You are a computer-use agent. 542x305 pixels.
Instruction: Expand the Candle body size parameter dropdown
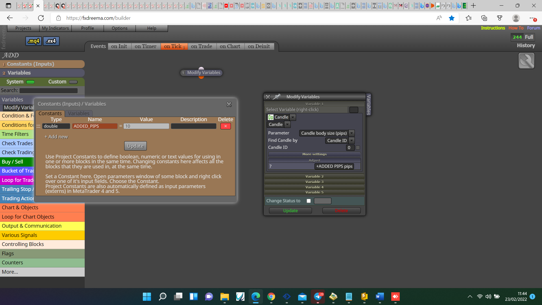pyautogui.click(x=352, y=133)
